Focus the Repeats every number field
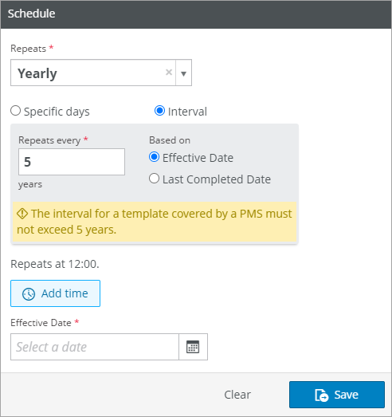 (72, 162)
